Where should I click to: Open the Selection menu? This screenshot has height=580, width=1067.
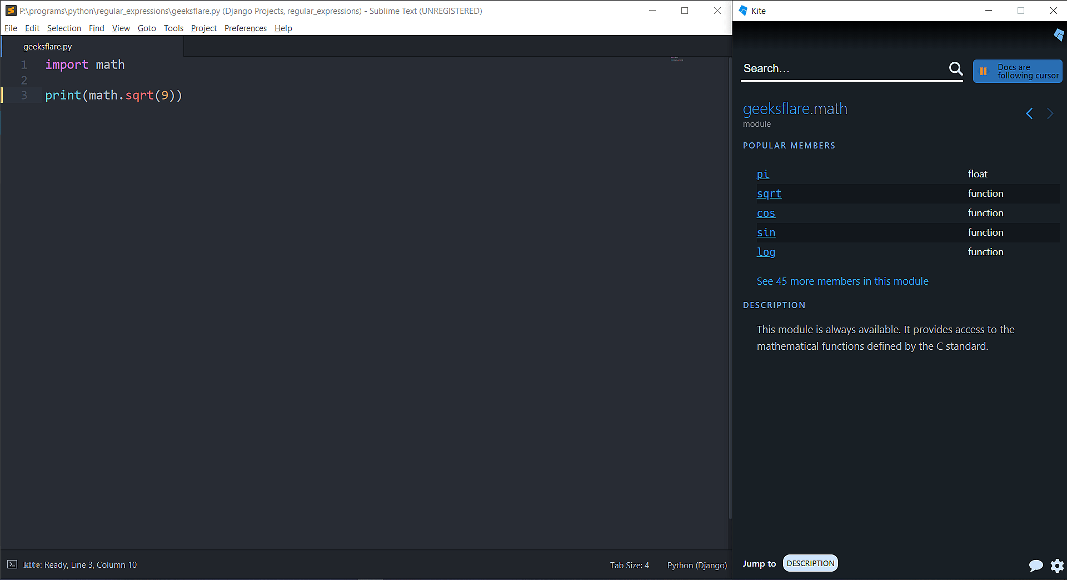(x=64, y=28)
